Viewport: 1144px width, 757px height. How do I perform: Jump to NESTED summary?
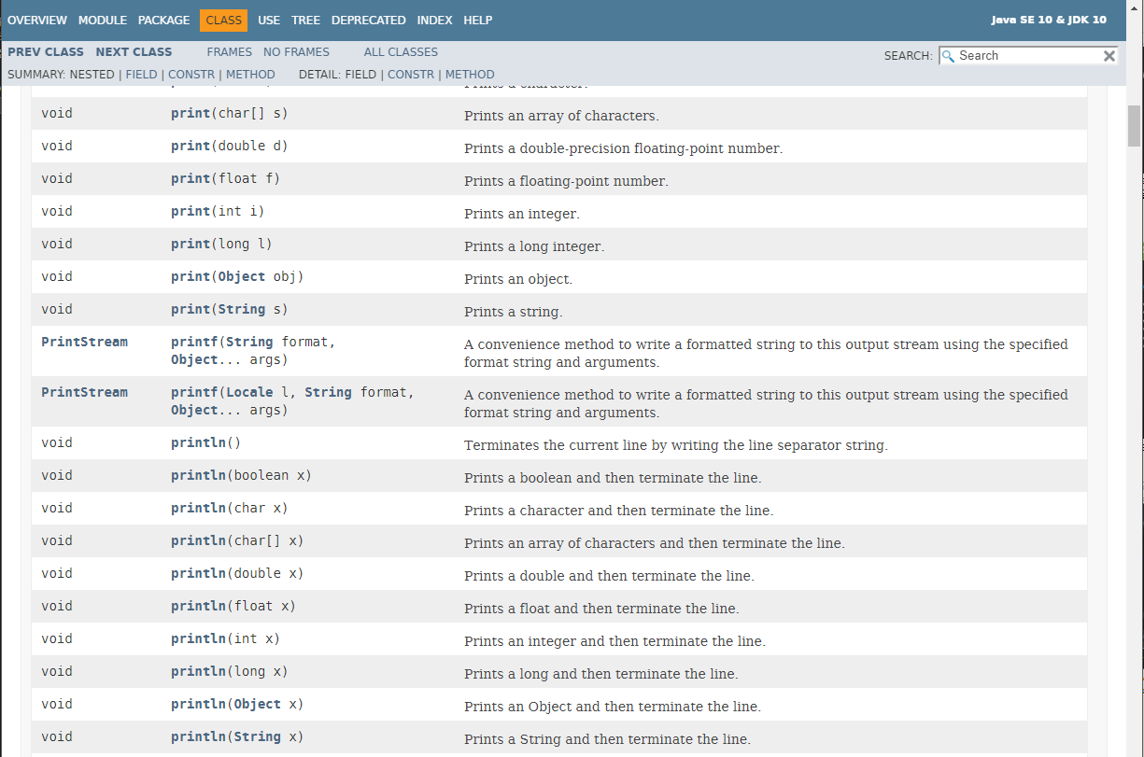pos(92,75)
